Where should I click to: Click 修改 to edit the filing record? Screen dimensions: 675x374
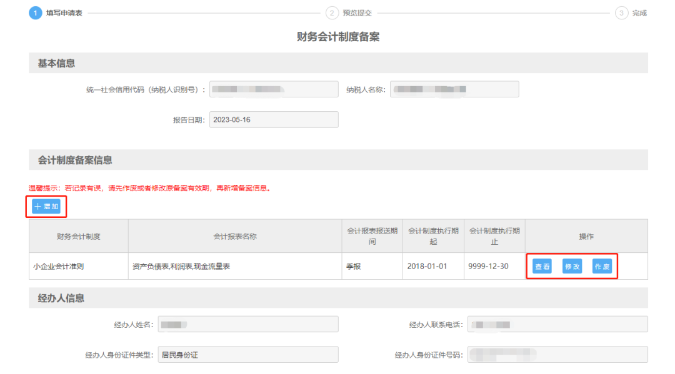point(572,267)
